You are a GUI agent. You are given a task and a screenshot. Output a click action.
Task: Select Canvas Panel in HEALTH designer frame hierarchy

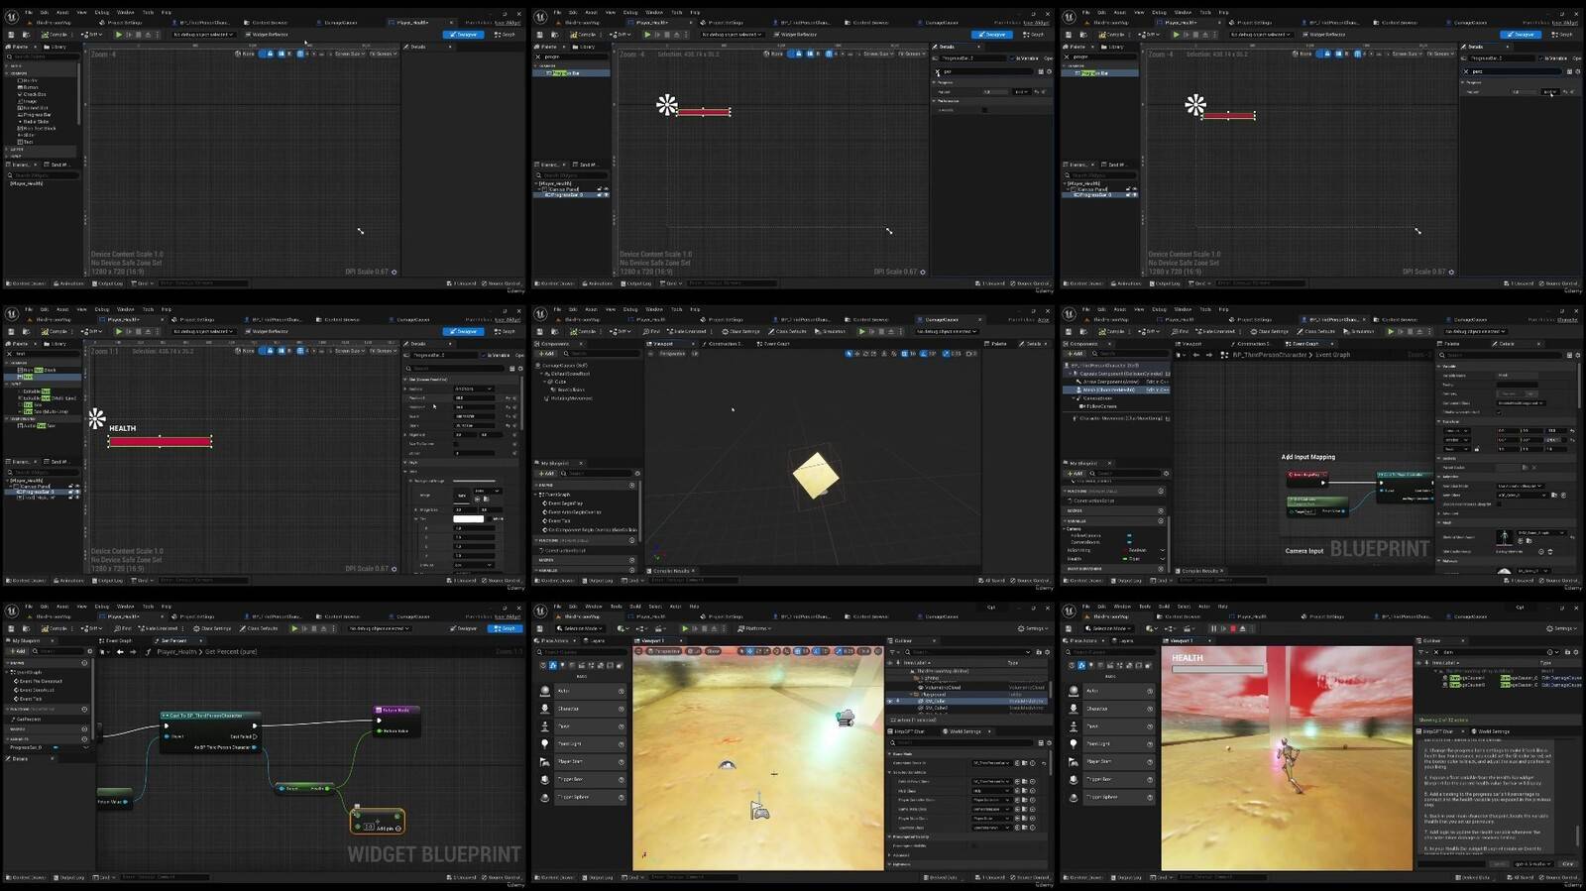click(36, 487)
